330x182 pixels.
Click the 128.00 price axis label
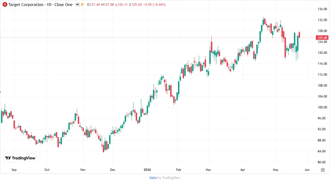pyautogui.click(x=322, y=31)
